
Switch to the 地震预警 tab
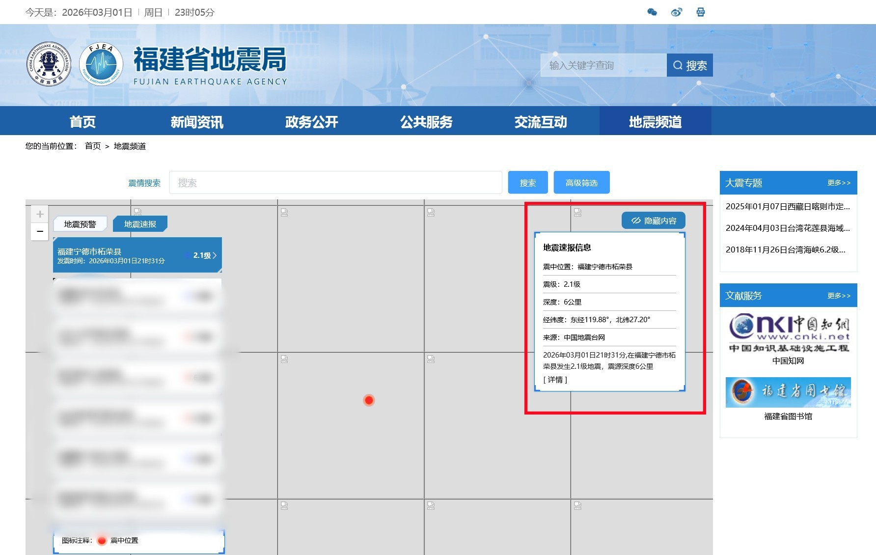[x=80, y=224]
